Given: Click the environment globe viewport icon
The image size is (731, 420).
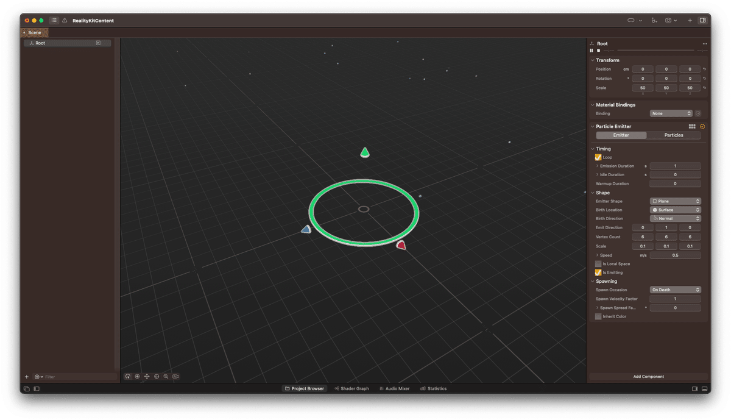Looking at the screenshot, I should 157,377.
